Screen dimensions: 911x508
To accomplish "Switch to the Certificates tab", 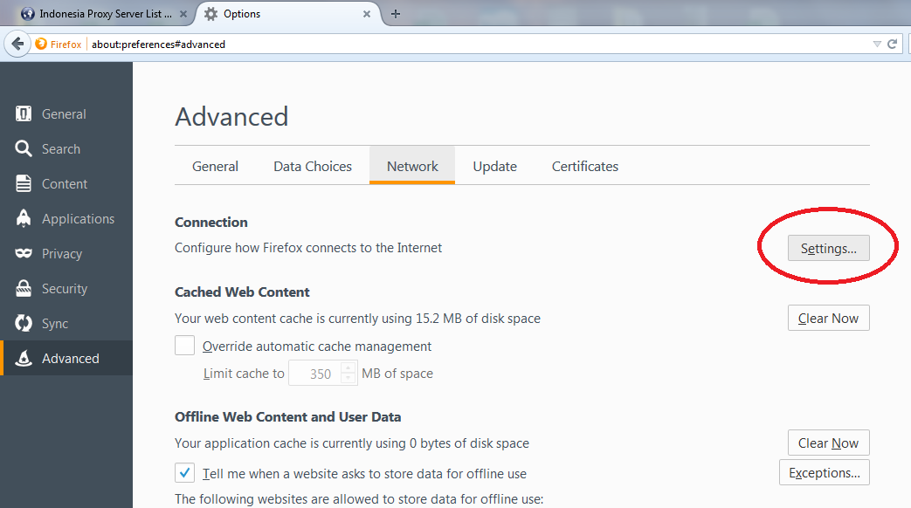I will 585,167.
